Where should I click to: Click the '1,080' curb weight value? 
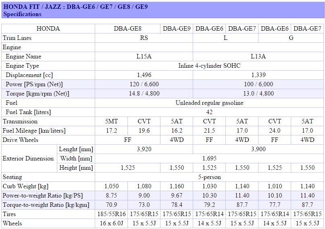pos(144,186)
